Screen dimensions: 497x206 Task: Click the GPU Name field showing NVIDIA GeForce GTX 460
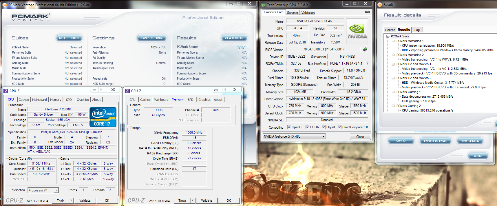pos(315,21)
